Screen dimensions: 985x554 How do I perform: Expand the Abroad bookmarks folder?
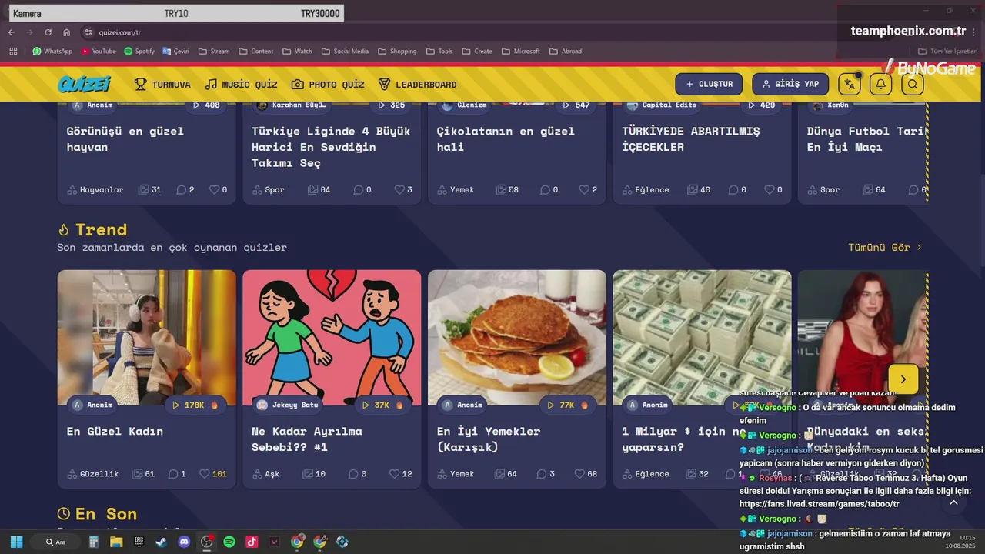566,52
